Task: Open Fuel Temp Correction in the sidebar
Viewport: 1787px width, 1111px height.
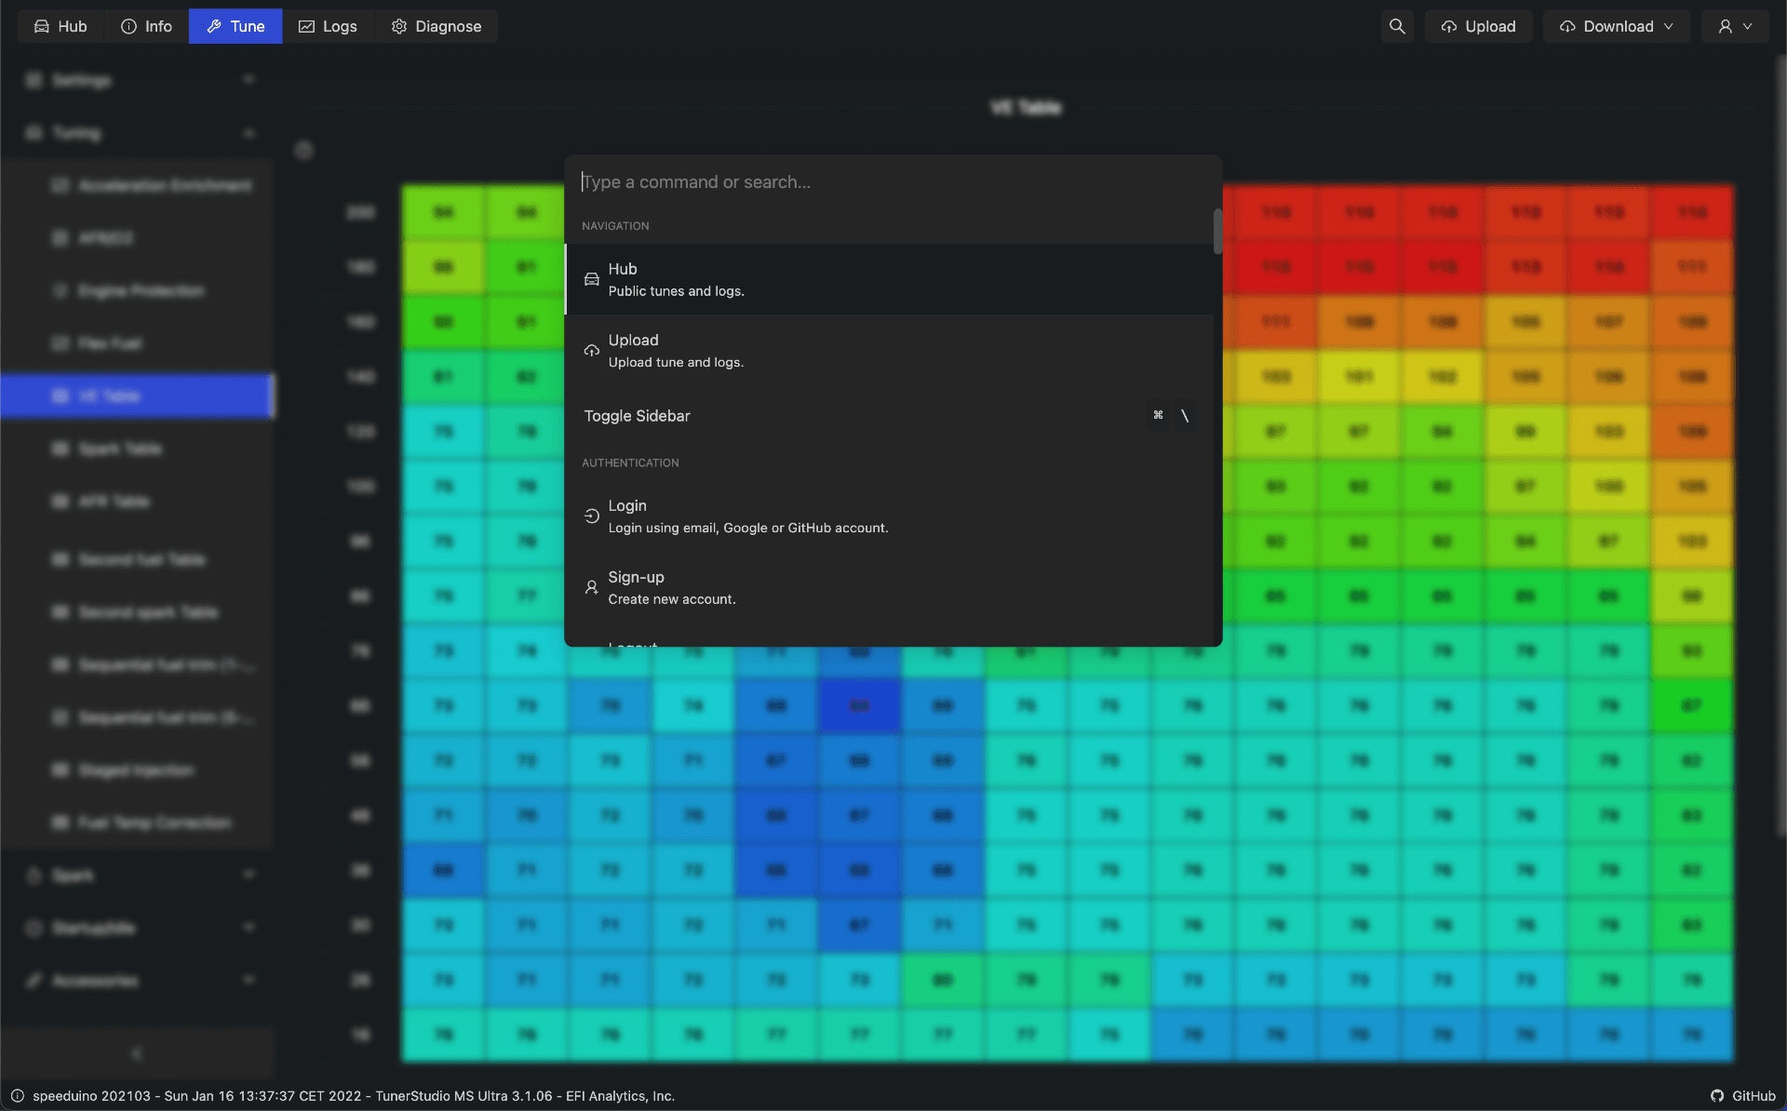Action: pyautogui.click(x=138, y=823)
